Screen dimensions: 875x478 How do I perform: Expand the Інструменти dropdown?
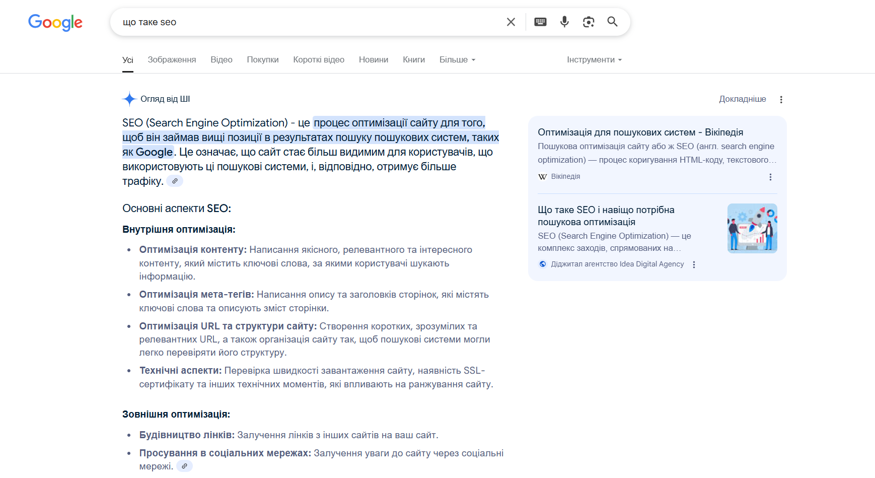(x=594, y=59)
